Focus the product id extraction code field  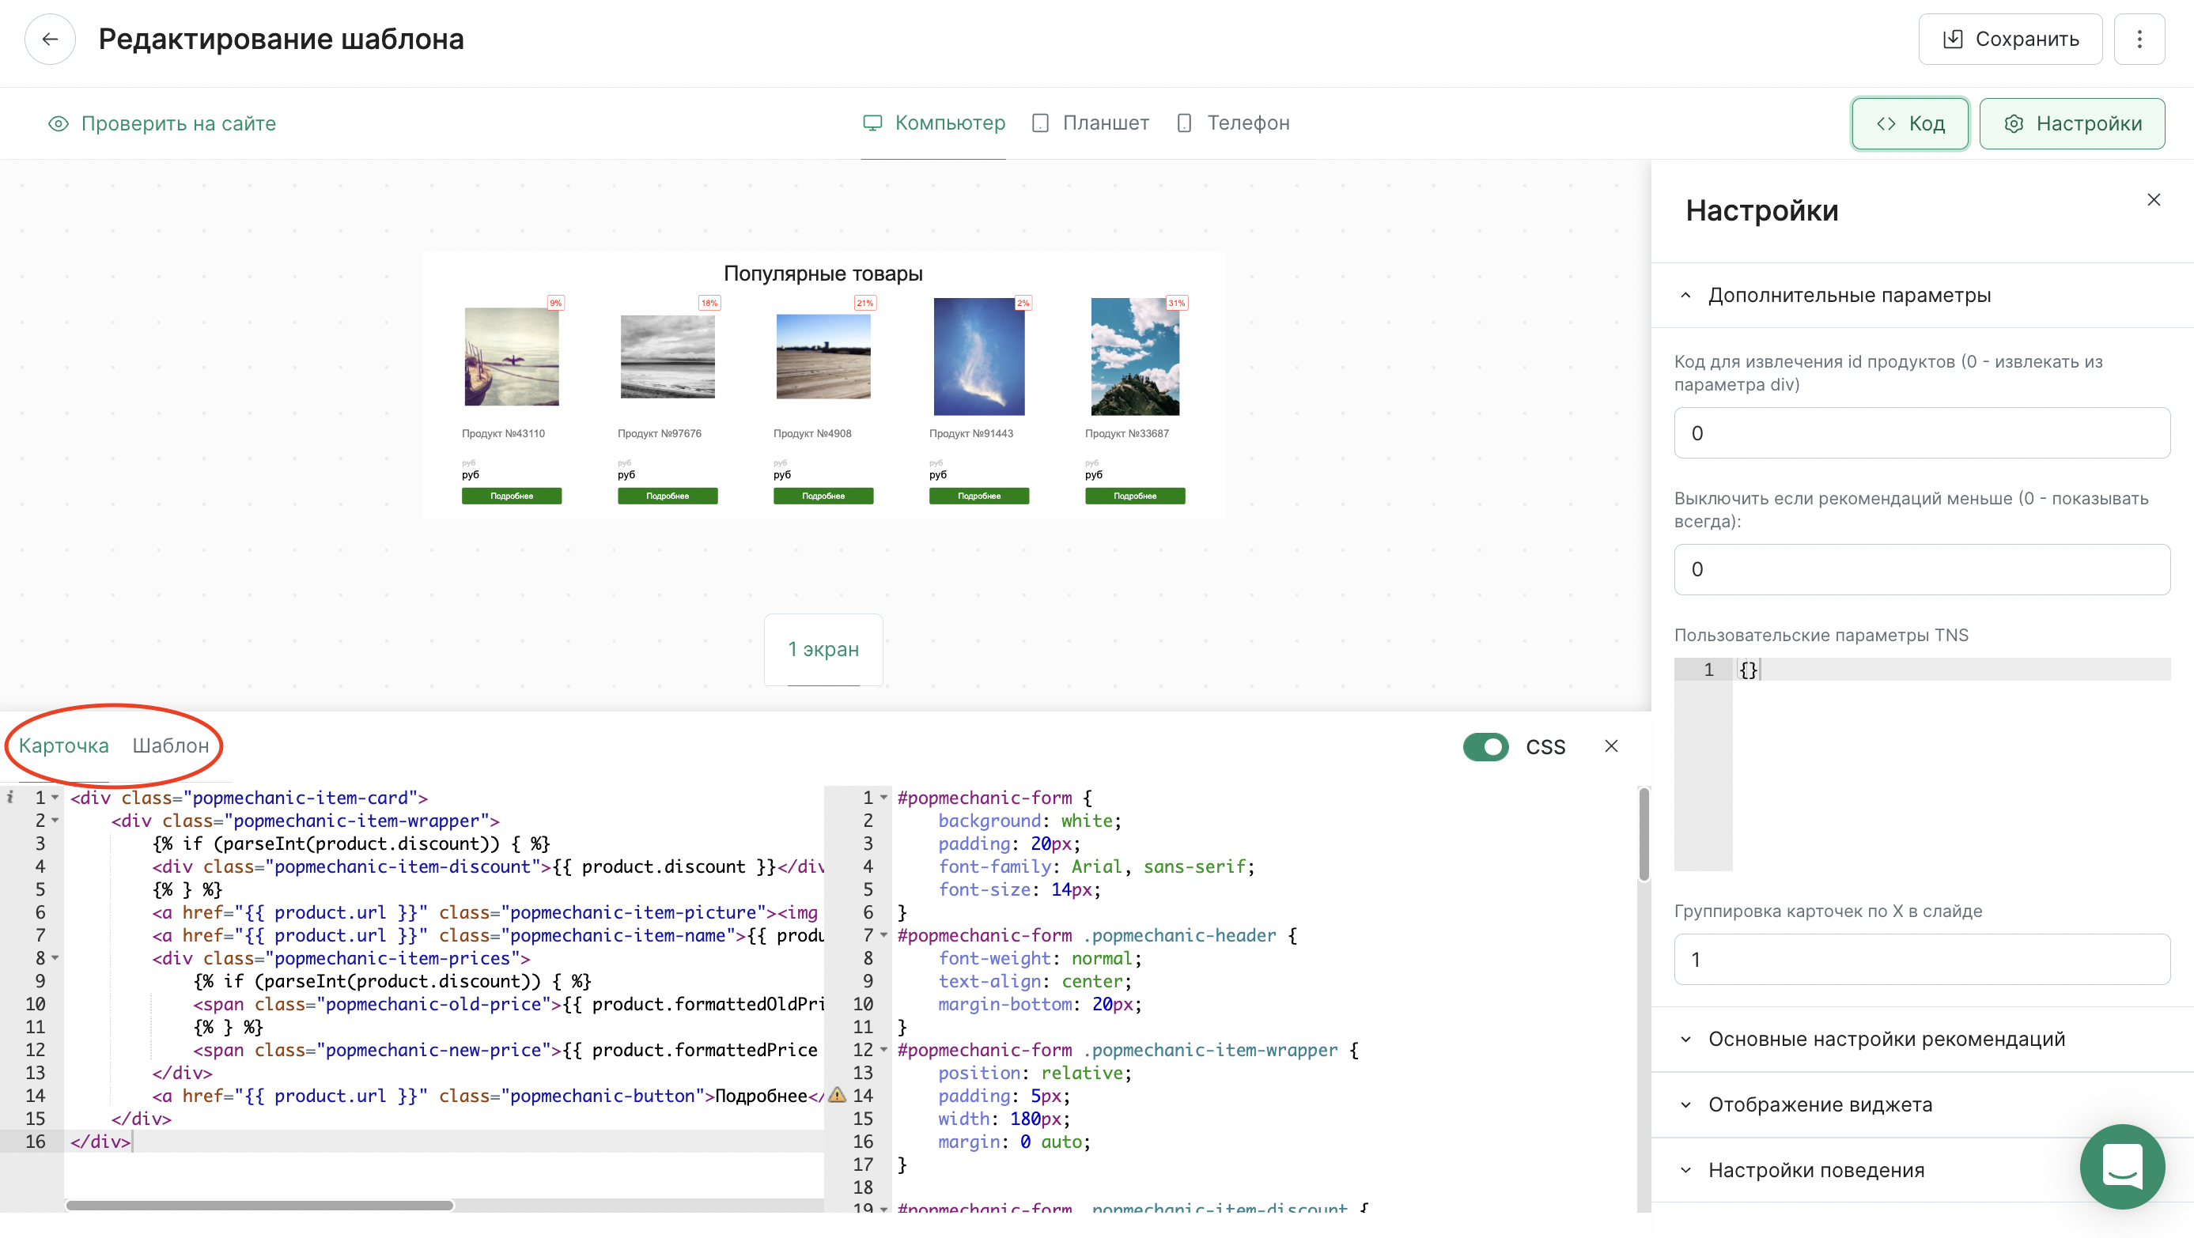1921,433
